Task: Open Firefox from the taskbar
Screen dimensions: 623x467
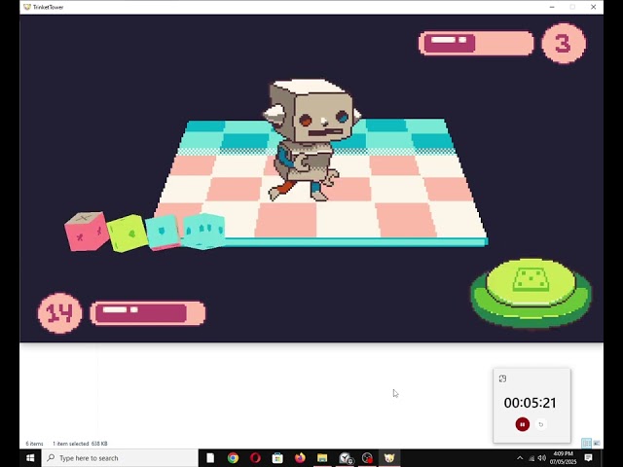Action: pyautogui.click(x=300, y=458)
